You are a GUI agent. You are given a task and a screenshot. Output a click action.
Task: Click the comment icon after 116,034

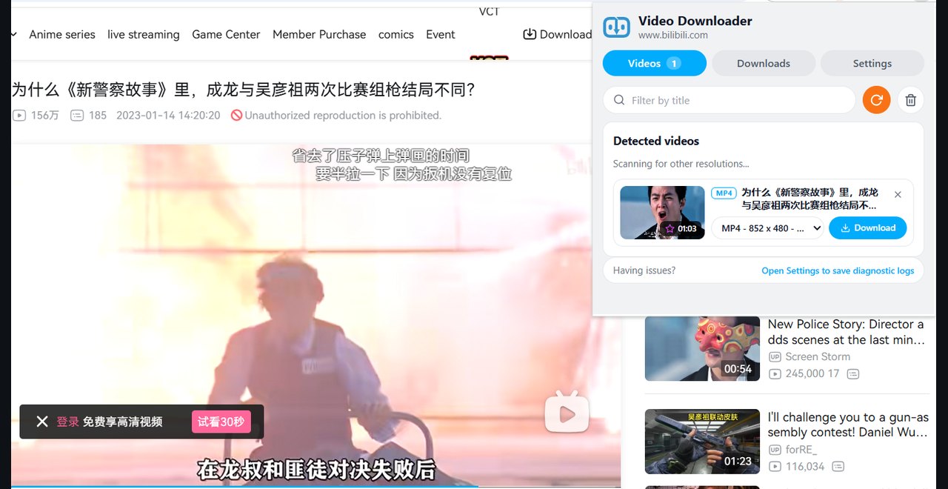click(838, 467)
